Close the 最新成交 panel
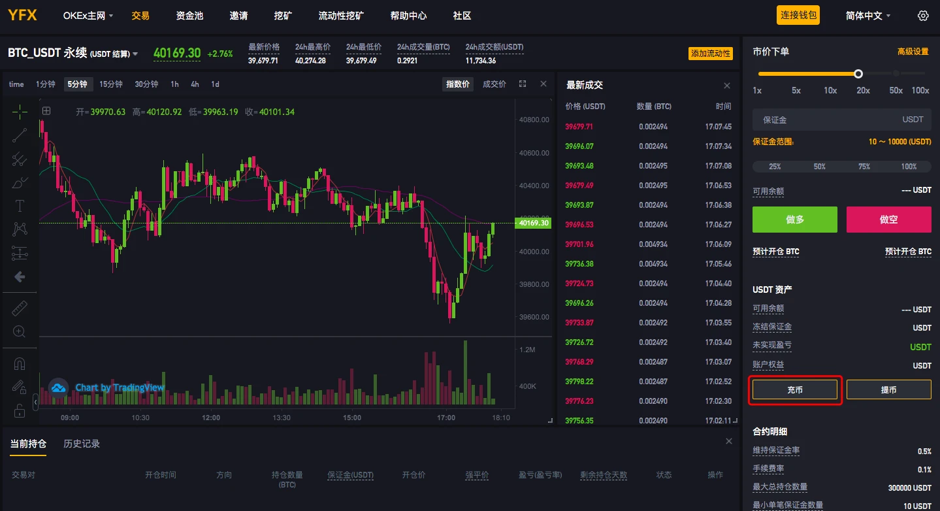Viewport: 940px width, 511px height. [727, 86]
